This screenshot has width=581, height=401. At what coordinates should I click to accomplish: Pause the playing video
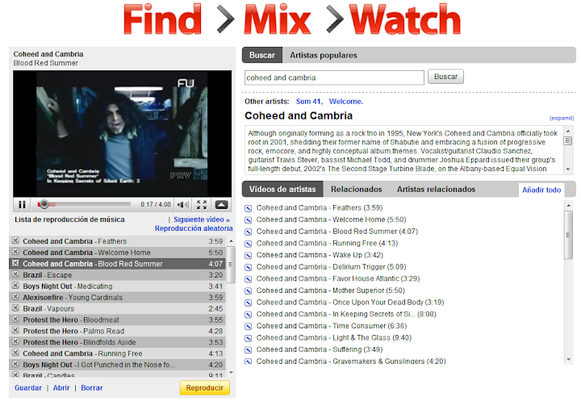point(22,205)
